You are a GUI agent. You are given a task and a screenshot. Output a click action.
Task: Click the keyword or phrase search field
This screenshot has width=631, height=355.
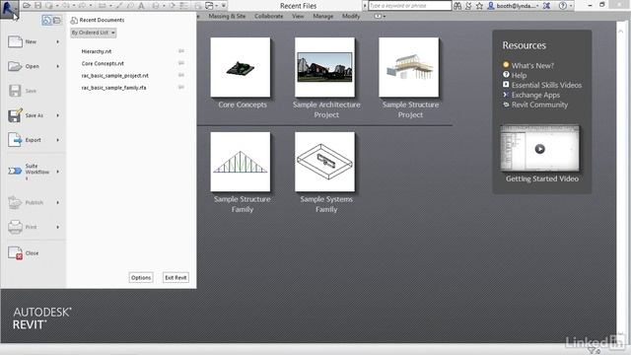410,6
